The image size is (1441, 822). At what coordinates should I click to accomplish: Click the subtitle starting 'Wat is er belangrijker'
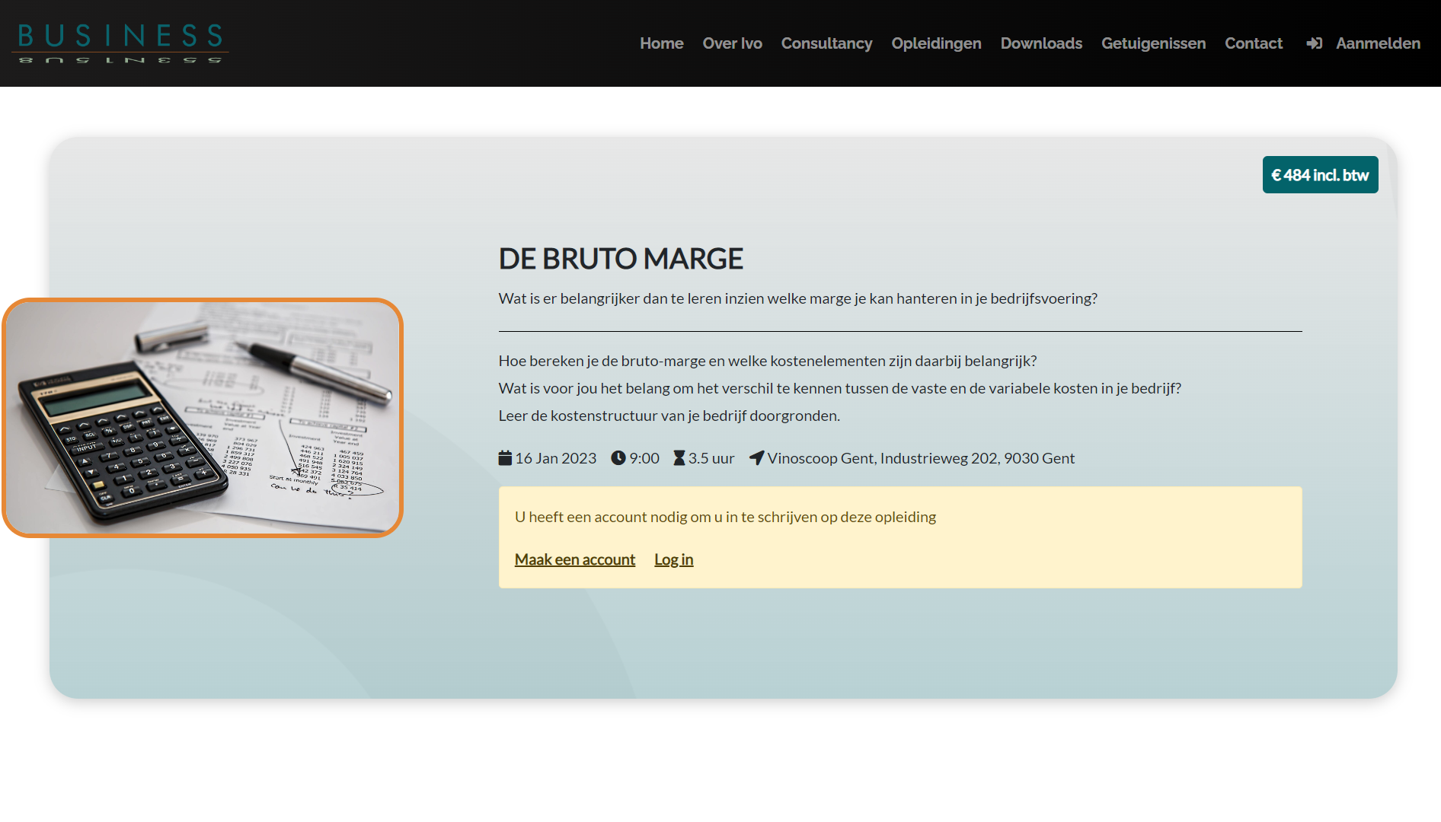click(797, 298)
